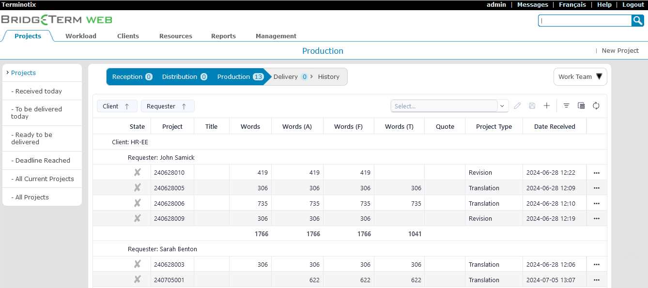
Task: Click the New Project link
Action: (x=620, y=50)
